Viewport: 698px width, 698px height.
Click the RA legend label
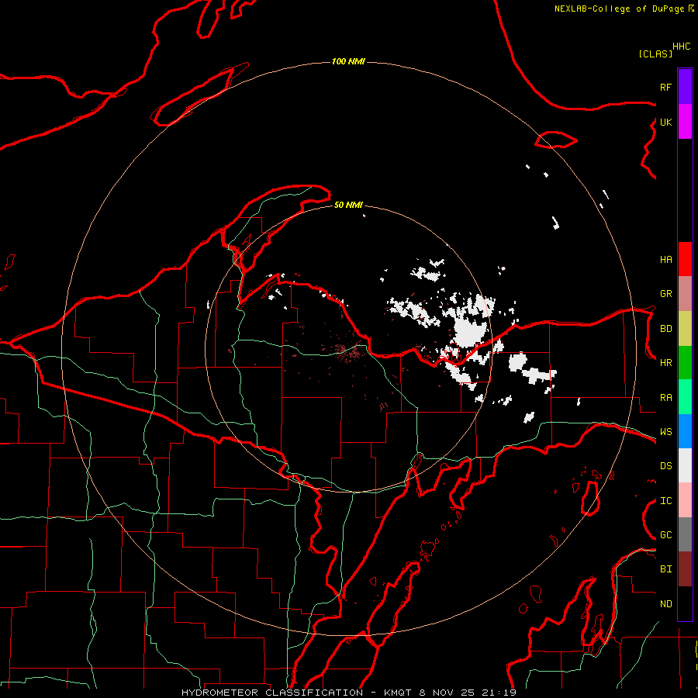click(x=665, y=398)
